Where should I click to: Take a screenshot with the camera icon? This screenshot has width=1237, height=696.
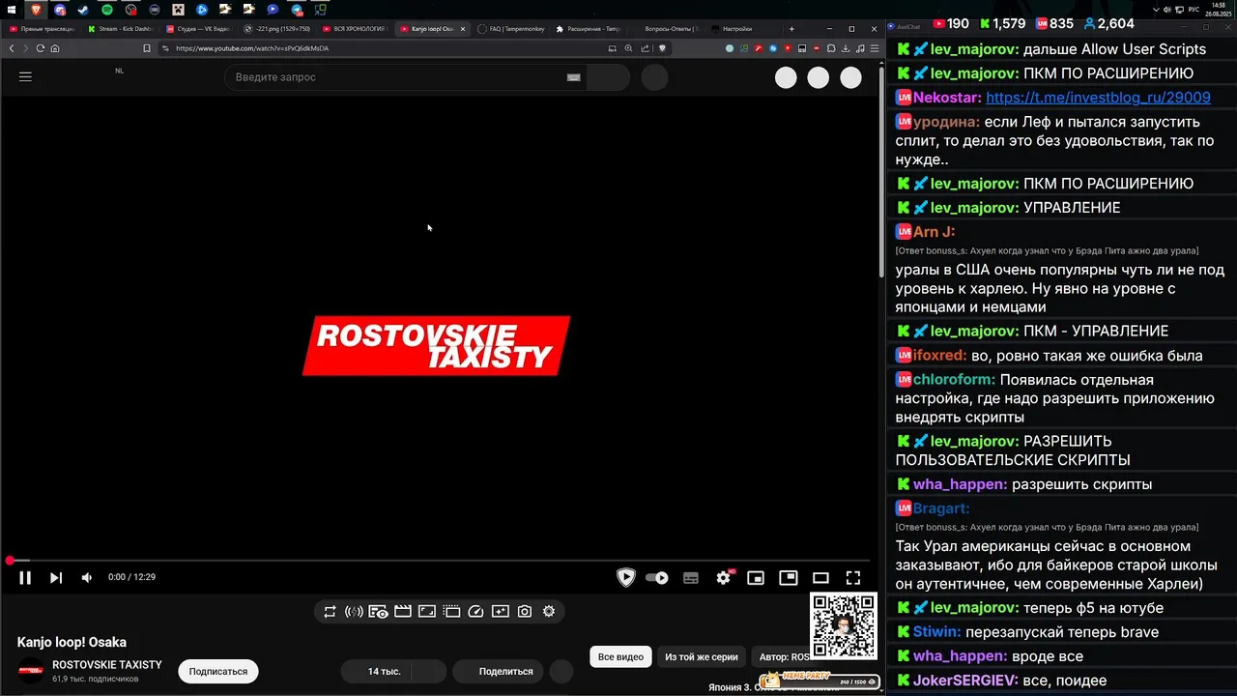[525, 612]
